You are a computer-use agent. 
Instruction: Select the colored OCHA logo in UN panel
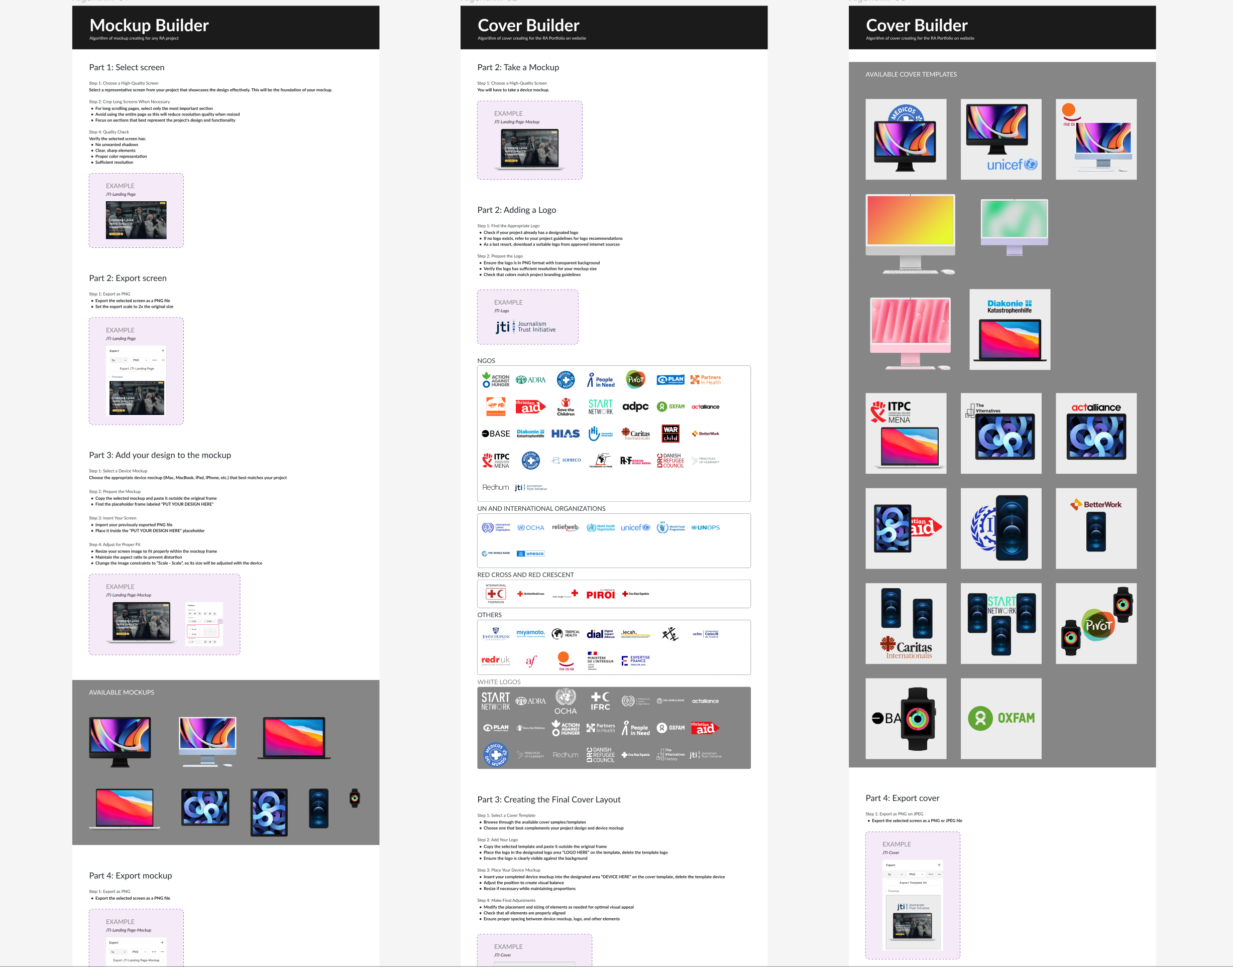coord(530,528)
